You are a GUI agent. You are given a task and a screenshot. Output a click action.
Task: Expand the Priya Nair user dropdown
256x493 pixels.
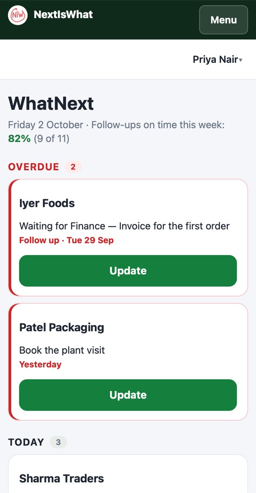tap(217, 59)
